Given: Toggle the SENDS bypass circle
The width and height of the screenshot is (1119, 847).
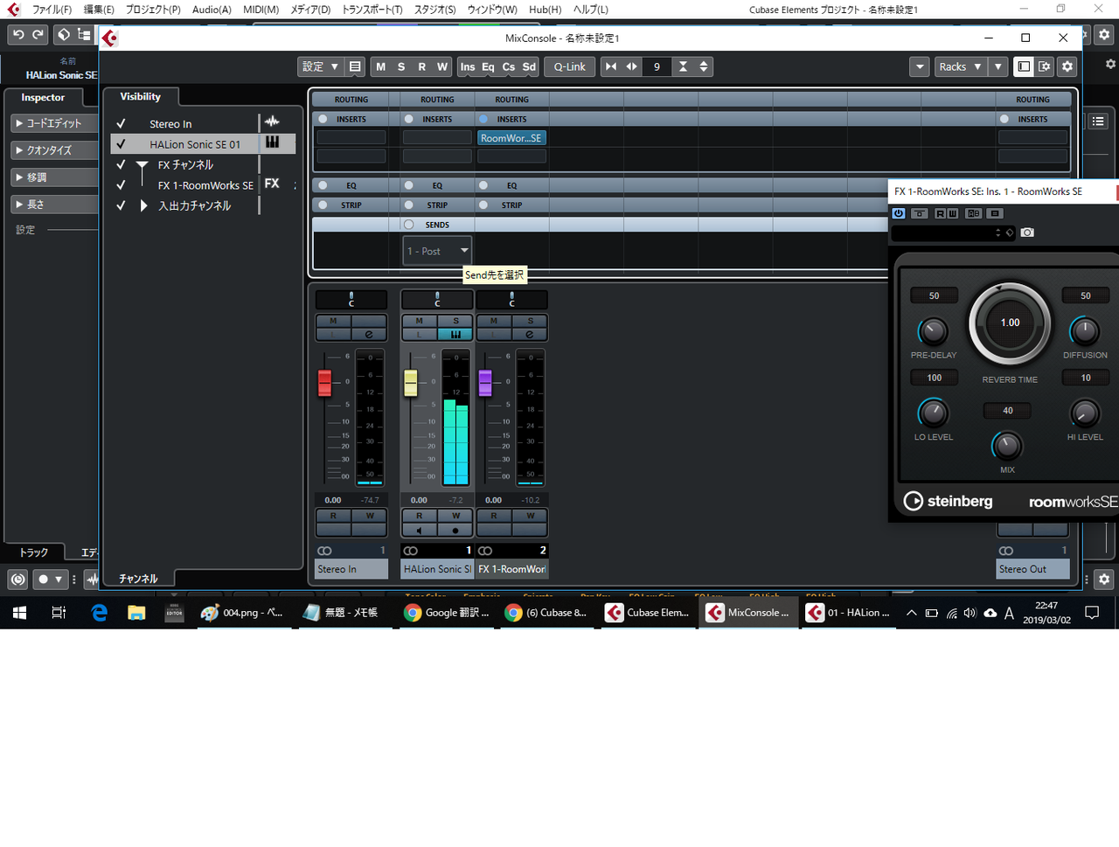Looking at the screenshot, I should 408,225.
